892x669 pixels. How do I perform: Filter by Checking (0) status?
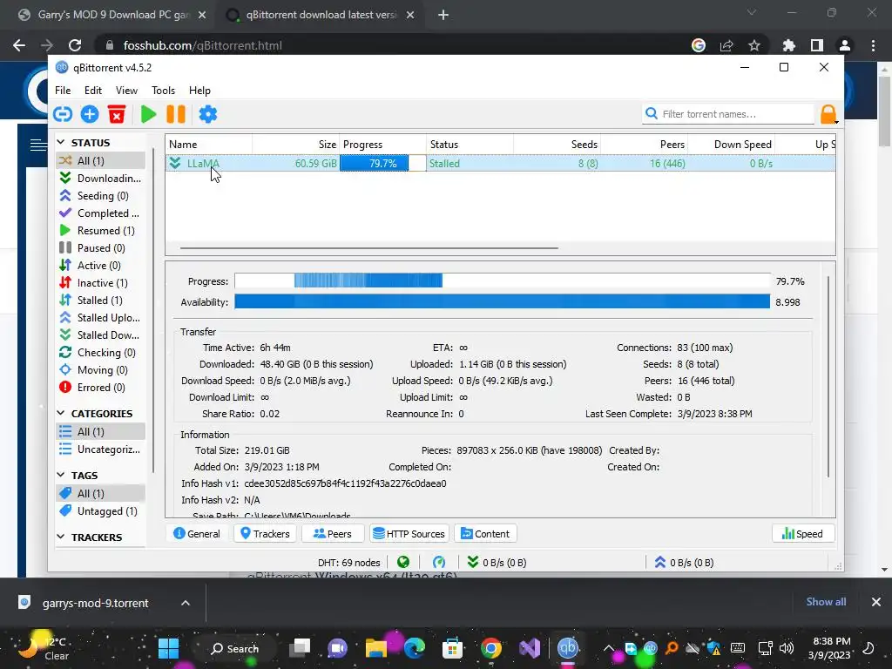point(101,353)
